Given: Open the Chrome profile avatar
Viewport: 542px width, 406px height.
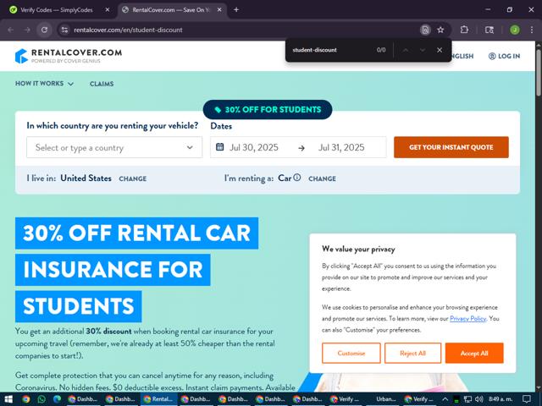Looking at the screenshot, I should (514, 30).
